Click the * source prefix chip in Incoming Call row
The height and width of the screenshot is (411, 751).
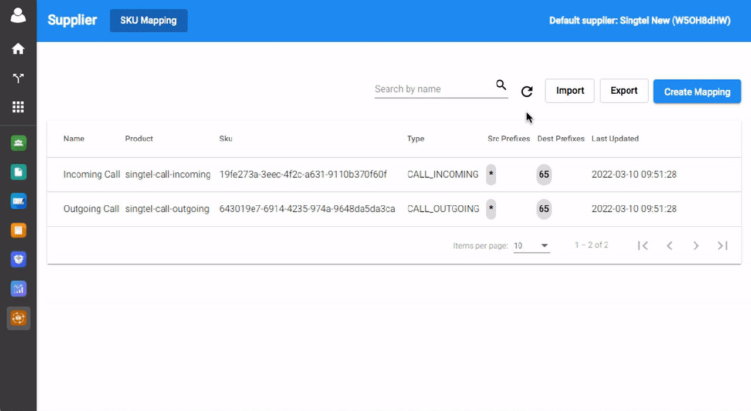click(x=491, y=175)
